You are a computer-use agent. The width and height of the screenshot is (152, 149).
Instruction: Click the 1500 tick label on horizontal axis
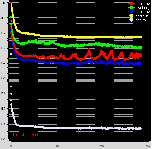click(148, 146)
